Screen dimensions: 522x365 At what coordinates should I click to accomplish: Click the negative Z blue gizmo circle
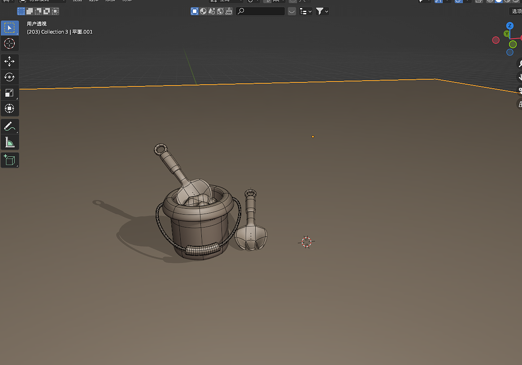(510, 52)
